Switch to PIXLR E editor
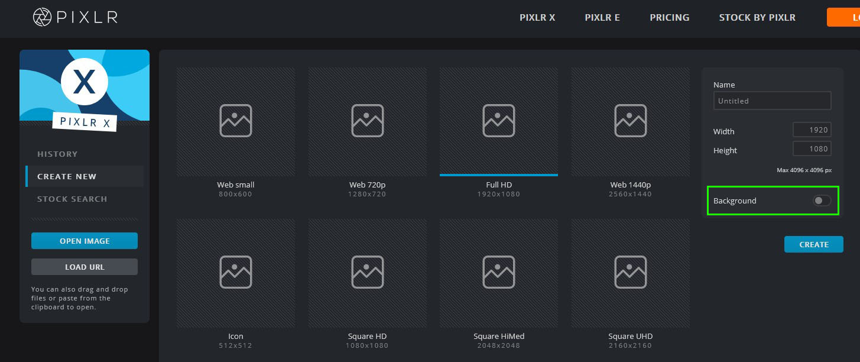Screen dimensions: 860x362 602,17
